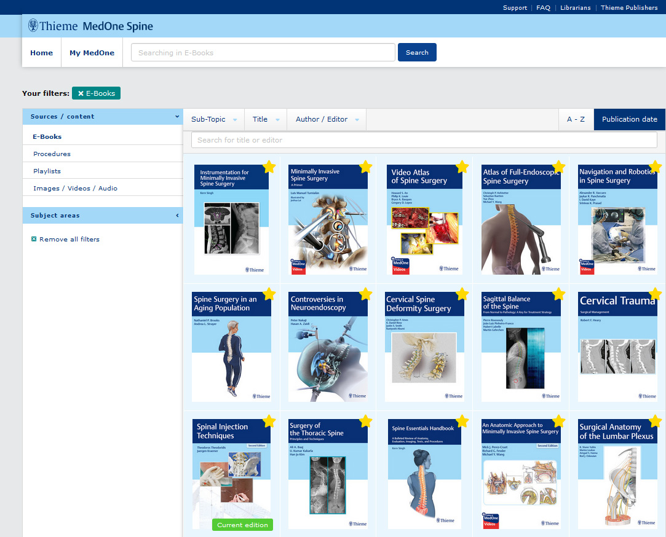Sort books by Publication date
Screen dimensions: 666x537
tap(630, 119)
